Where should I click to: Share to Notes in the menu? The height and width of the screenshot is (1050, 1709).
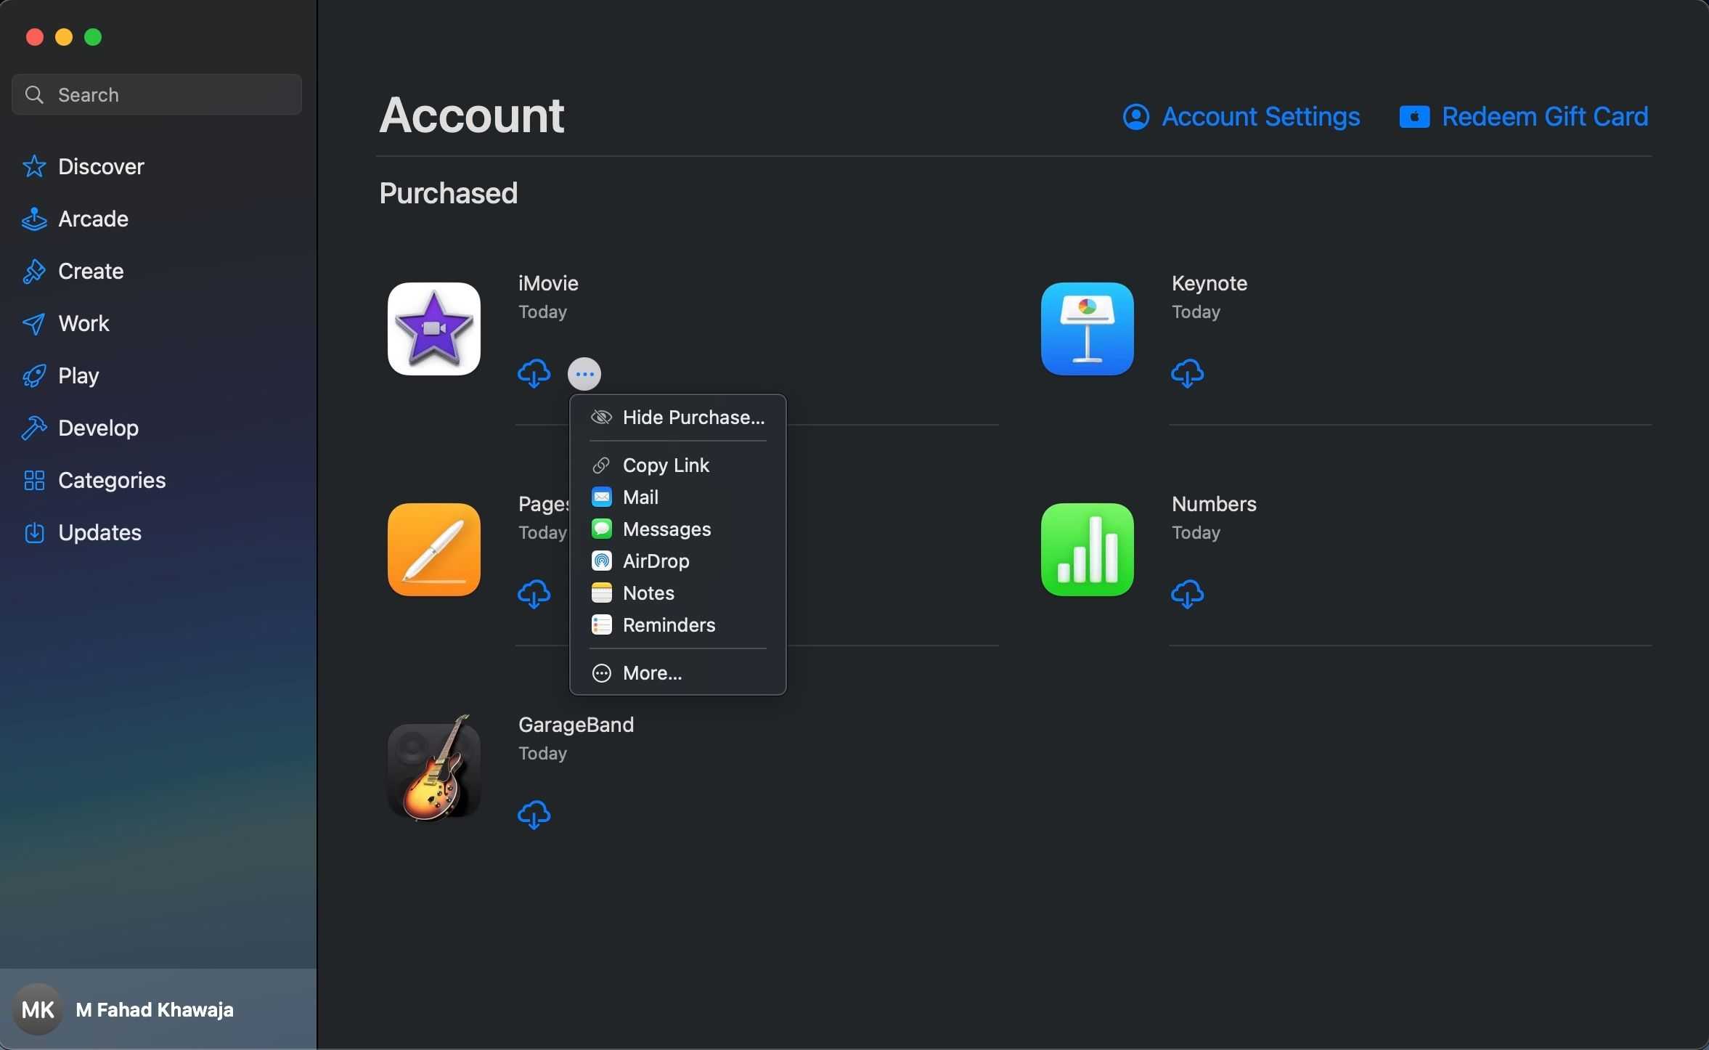click(x=678, y=593)
